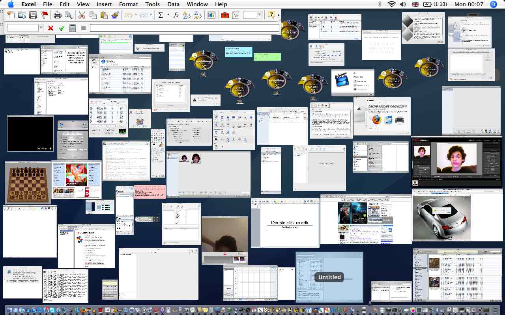Screen dimensions: 505x315
Task: Click the Open file toolbar icon
Action: tap(22, 15)
